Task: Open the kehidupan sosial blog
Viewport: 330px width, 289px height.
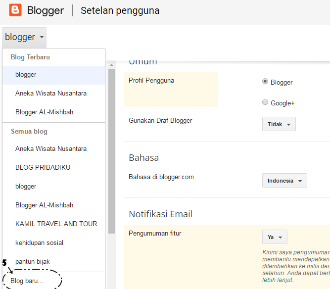Action: (x=39, y=243)
